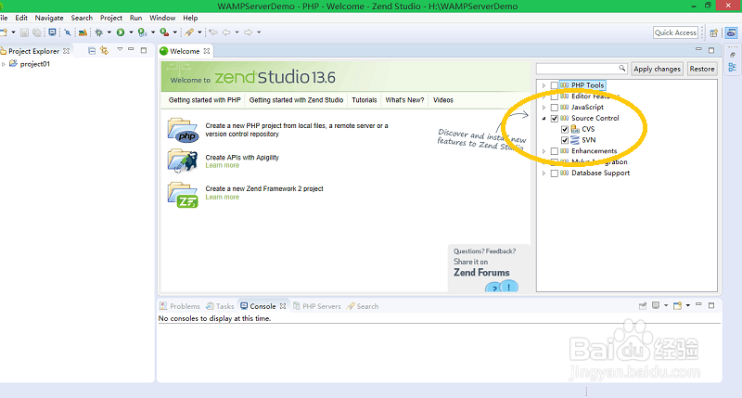Click the Restore button
742x398 pixels.
[702, 69]
